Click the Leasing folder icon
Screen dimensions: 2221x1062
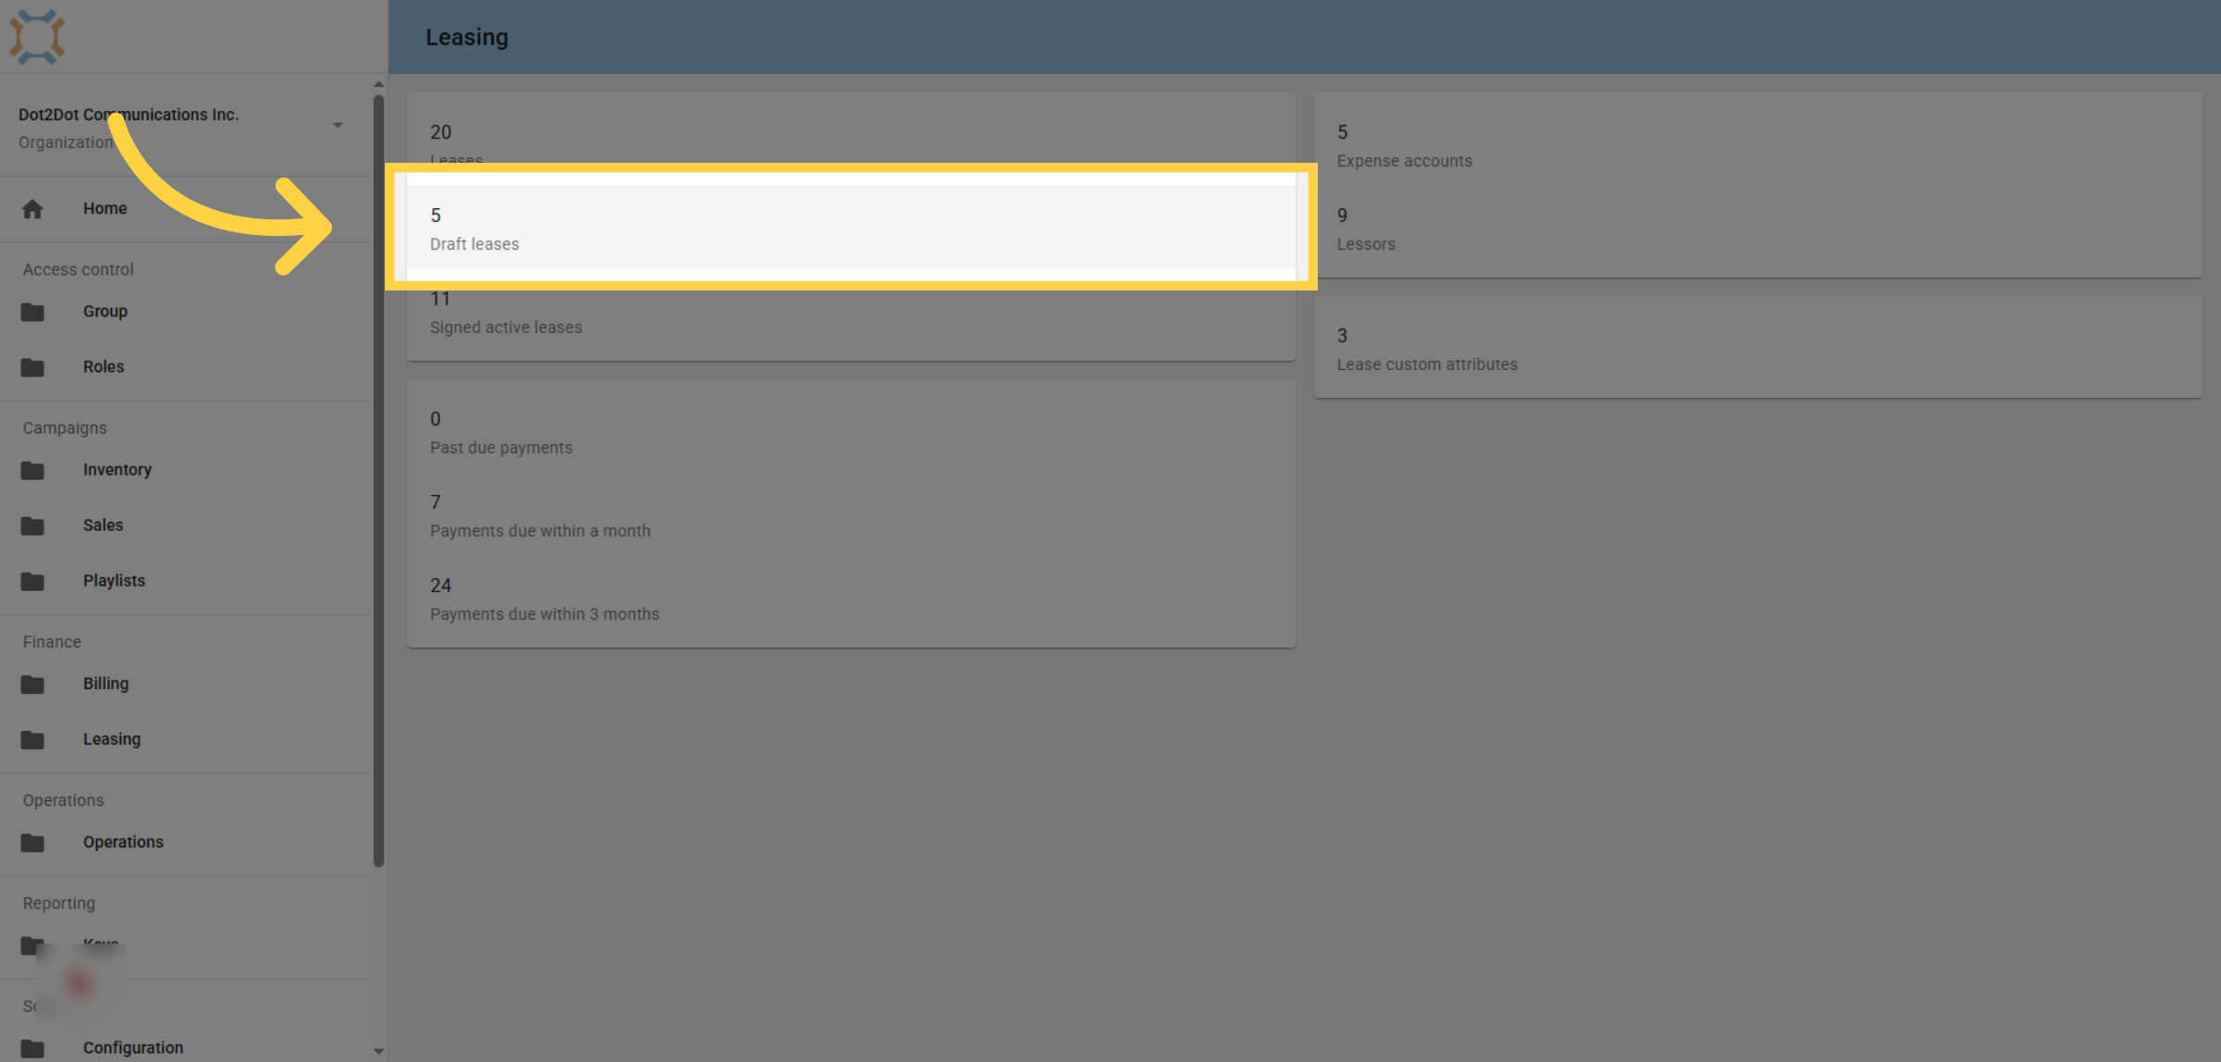[x=32, y=739]
